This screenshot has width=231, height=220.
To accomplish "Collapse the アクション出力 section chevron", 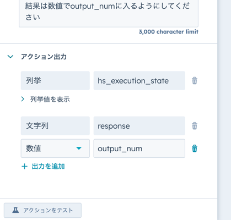I will 10,57.
